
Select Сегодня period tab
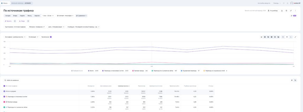8,16
